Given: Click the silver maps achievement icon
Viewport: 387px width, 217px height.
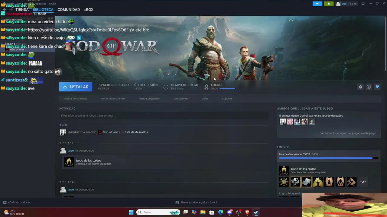Looking at the screenshot, I should (306, 182).
